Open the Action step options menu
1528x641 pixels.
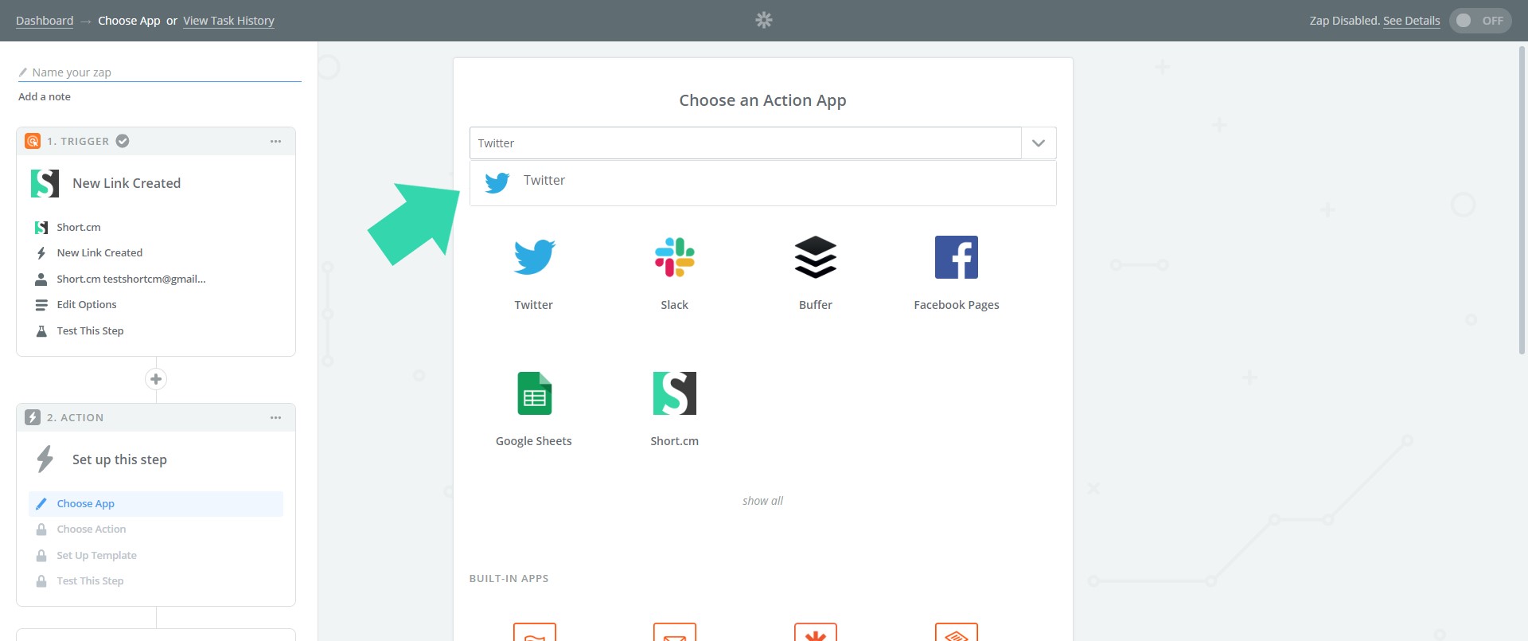click(x=275, y=417)
